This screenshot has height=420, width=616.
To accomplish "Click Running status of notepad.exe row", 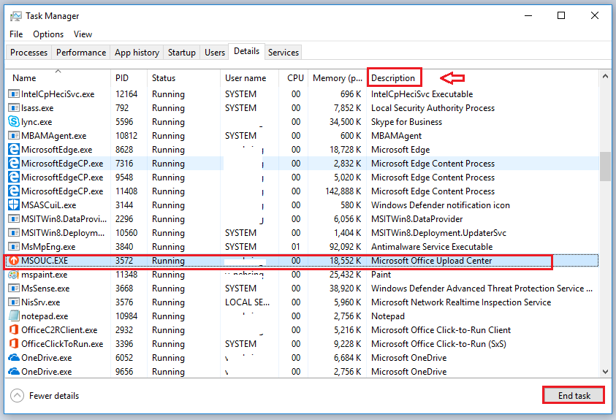I will point(168,316).
